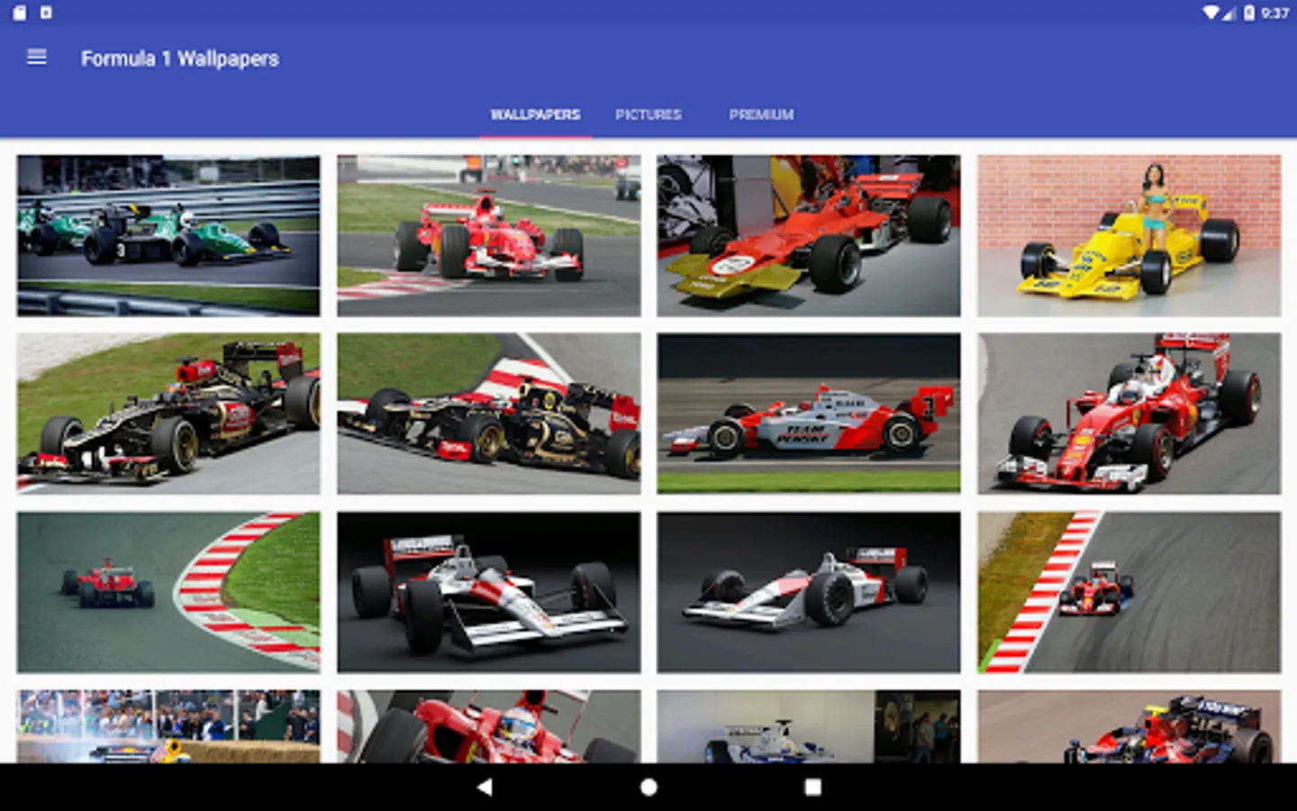Open the McLaren three-quarter front view wallpaper
This screenshot has height=811, width=1297.
pyautogui.click(x=489, y=592)
